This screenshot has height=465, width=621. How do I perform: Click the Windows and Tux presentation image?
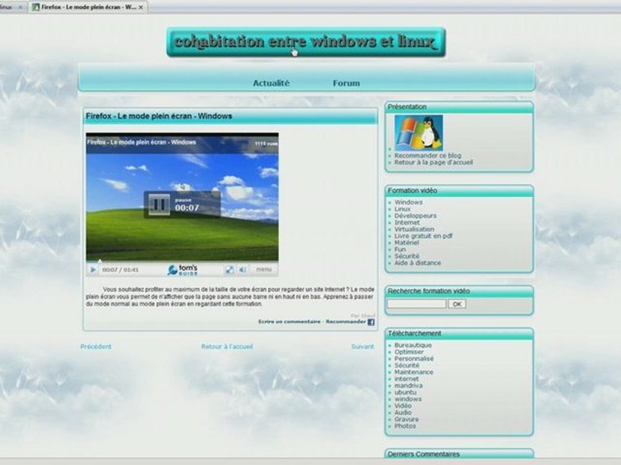pos(419,133)
